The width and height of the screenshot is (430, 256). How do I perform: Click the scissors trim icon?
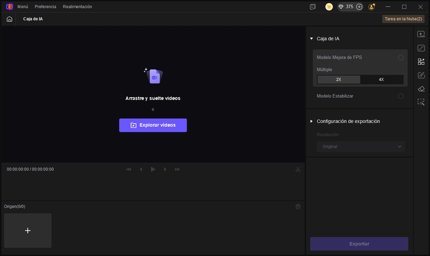pos(298,169)
